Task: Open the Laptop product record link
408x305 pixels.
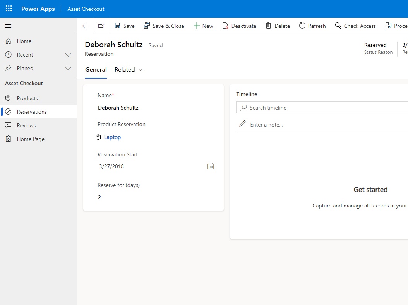Action: [112, 137]
